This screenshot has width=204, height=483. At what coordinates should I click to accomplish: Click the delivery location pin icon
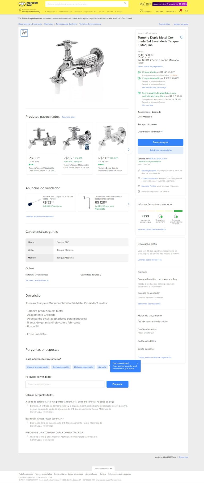coord(20,10)
